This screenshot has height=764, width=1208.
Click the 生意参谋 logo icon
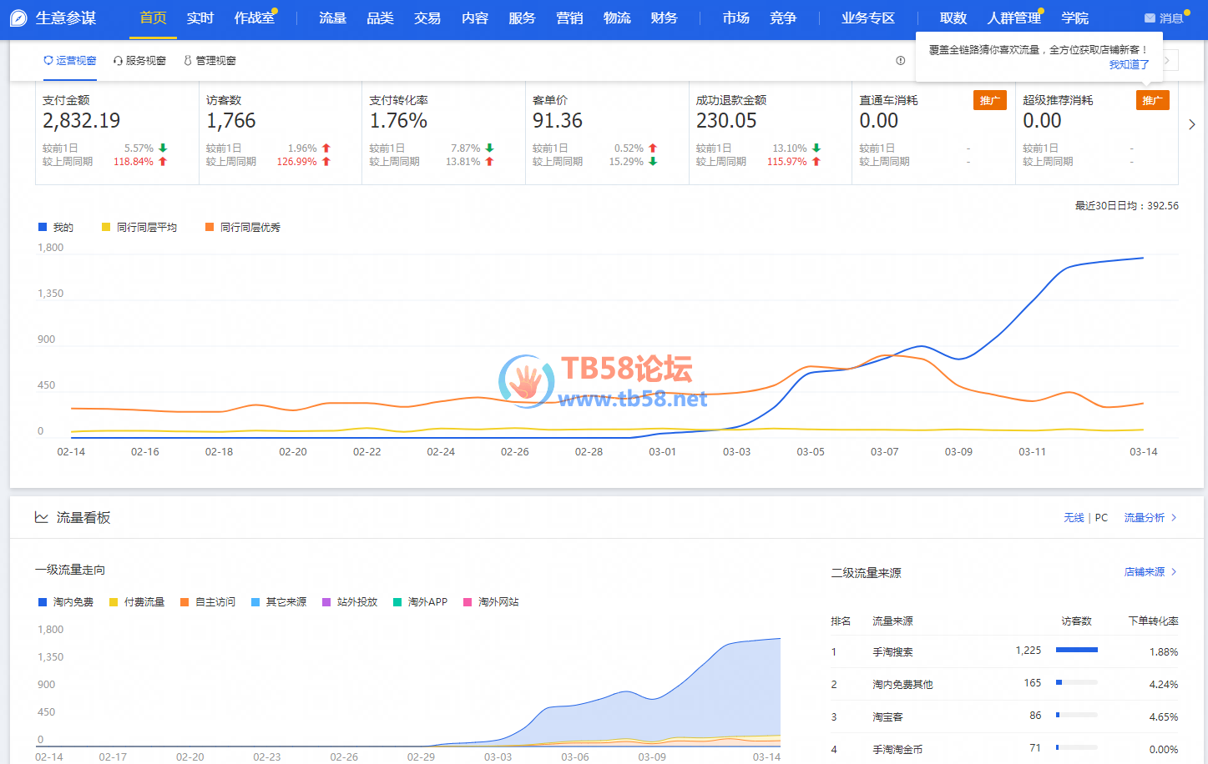tap(18, 18)
